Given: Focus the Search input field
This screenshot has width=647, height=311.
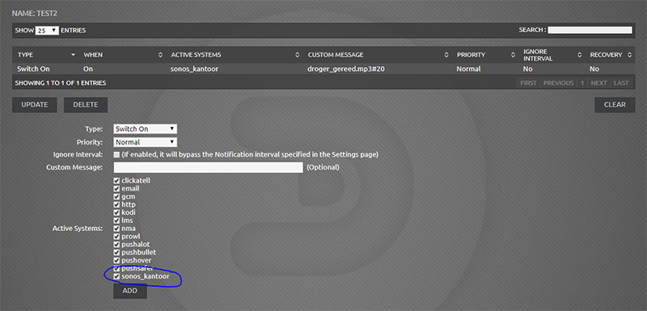Looking at the screenshot, I should (590, 30).
